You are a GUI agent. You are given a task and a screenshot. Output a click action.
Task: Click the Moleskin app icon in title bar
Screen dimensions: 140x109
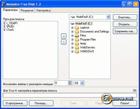3,4
